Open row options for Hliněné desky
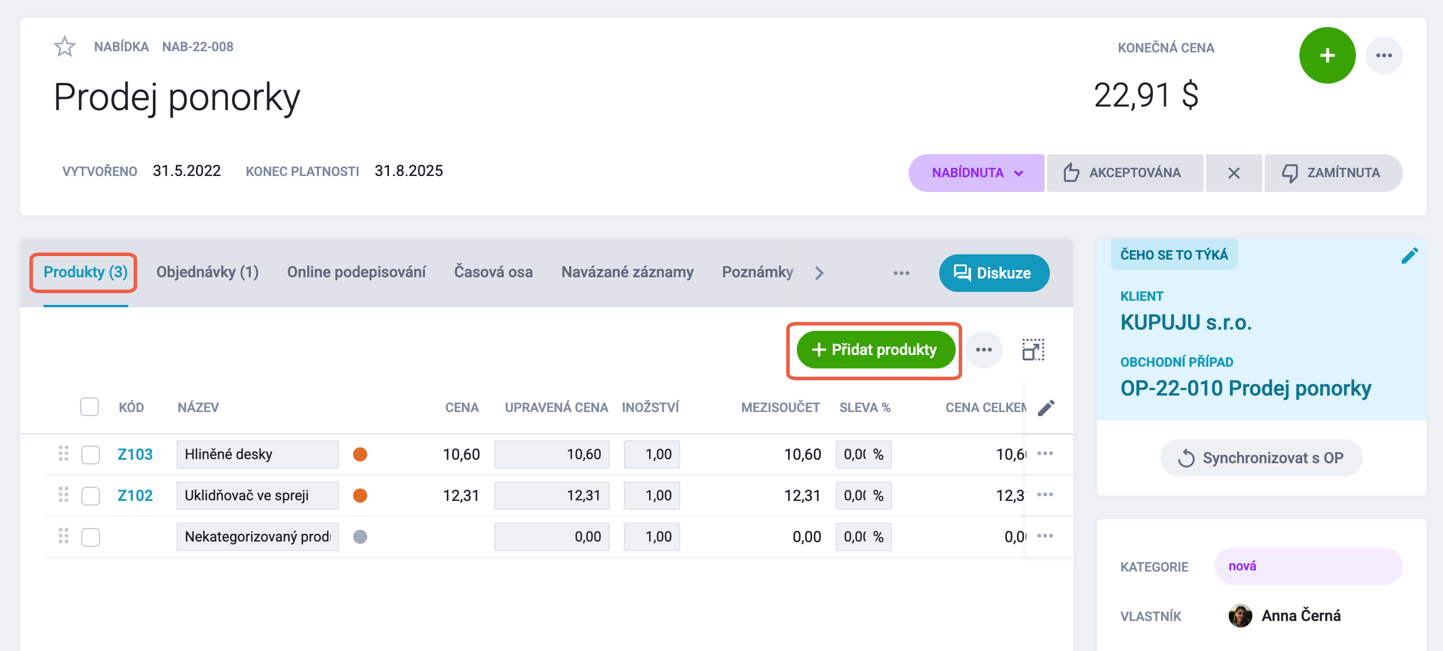 [x=1045, y=453]
